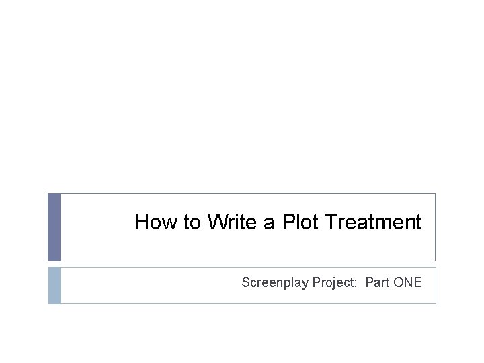Select the title 'How to Write a Plot Treatment'

coord(278,222)
